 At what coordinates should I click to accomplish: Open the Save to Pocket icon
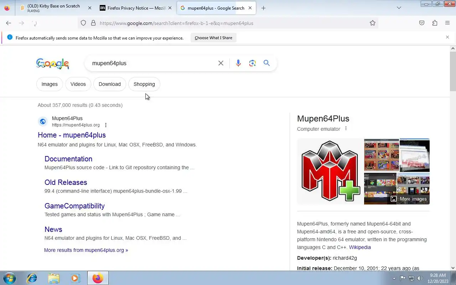(422, 23)
